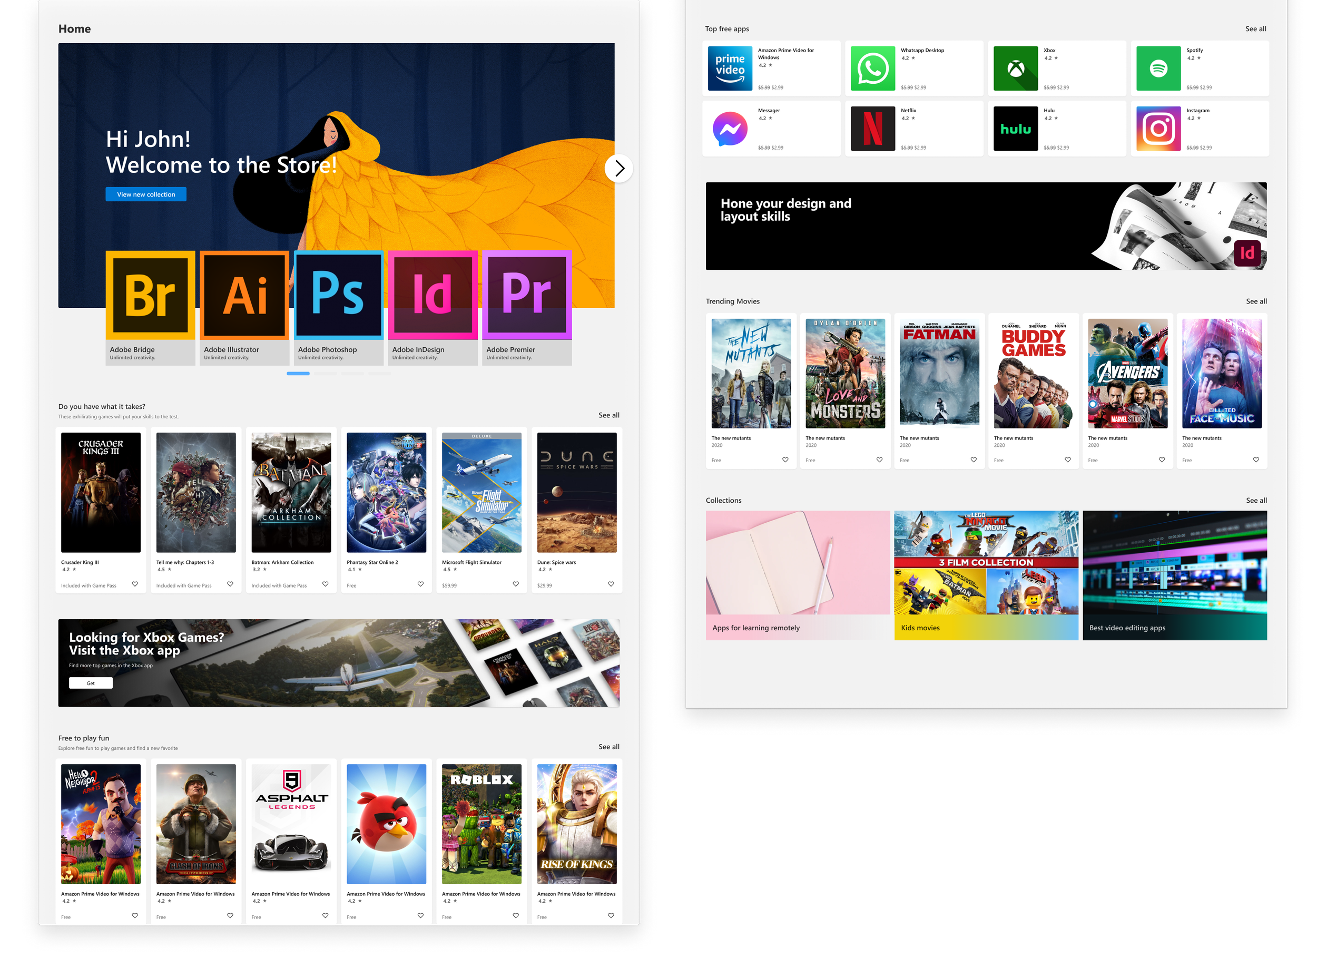Select the second carousel page indicator
The height and width of the screenshot is (968, 1317).
pos(325,373)
